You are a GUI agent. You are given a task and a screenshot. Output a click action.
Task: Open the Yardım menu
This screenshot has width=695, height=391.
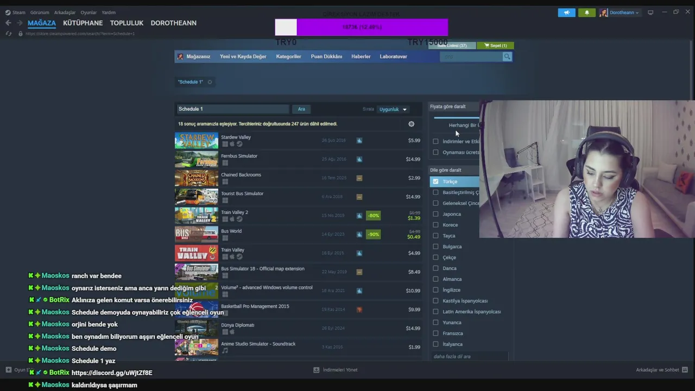(x=109, y=12)
